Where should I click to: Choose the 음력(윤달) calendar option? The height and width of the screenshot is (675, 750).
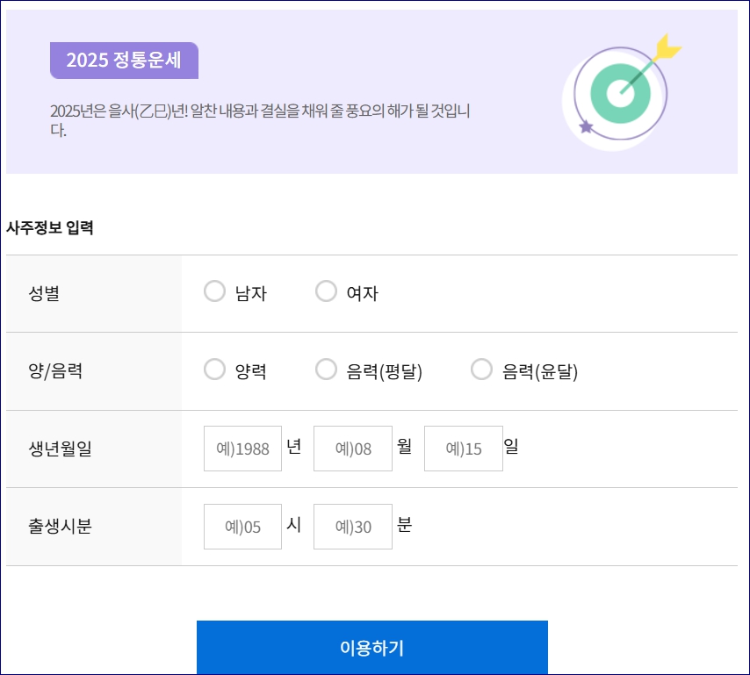click(x=481, y=370)
